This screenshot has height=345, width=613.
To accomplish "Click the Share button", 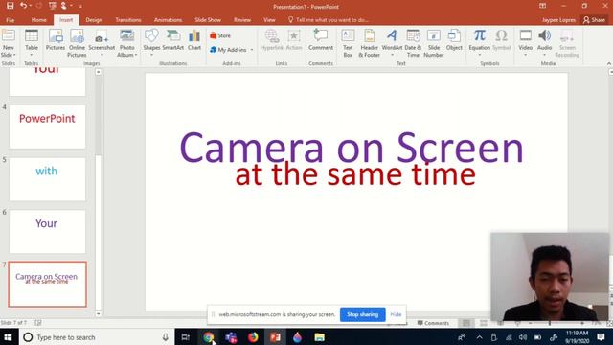I will (x=594, y=20).
